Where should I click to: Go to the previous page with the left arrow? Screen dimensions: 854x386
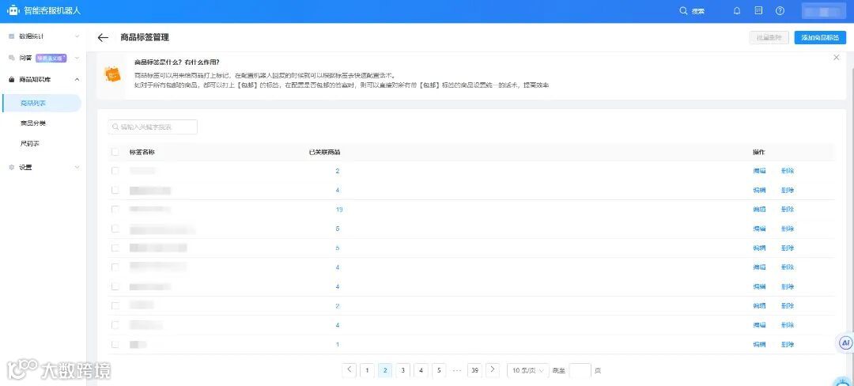coord(350,370)
